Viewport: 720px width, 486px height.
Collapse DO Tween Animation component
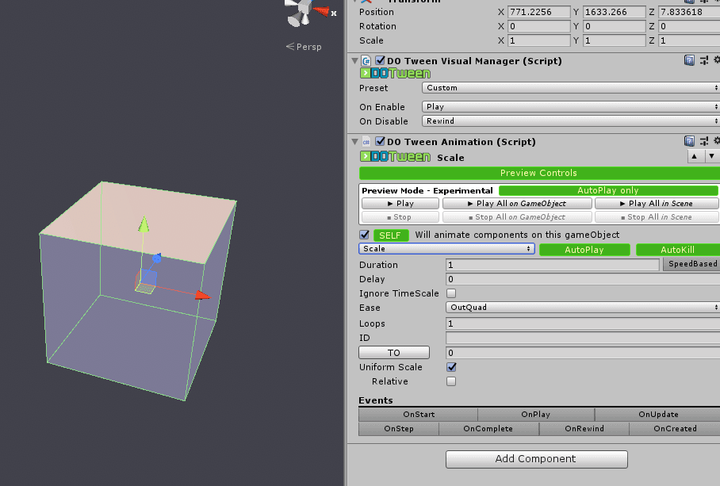tap(354, 141)
